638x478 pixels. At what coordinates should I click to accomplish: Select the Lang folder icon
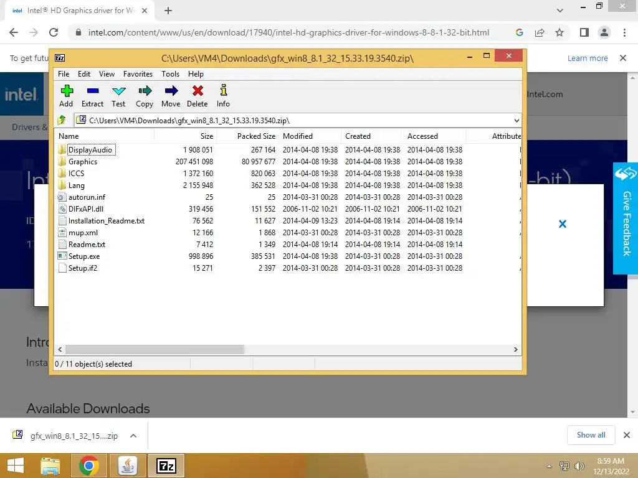(62, 185)
